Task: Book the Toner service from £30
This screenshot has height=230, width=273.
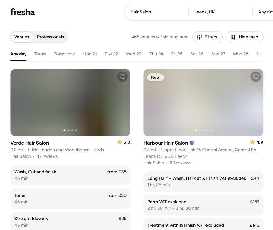Action: 70,199
